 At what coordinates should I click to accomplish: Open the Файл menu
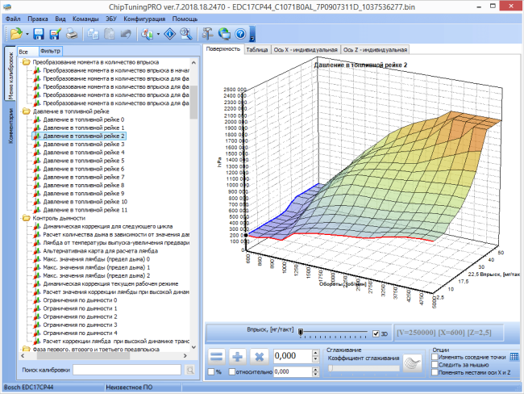[13, 19]
